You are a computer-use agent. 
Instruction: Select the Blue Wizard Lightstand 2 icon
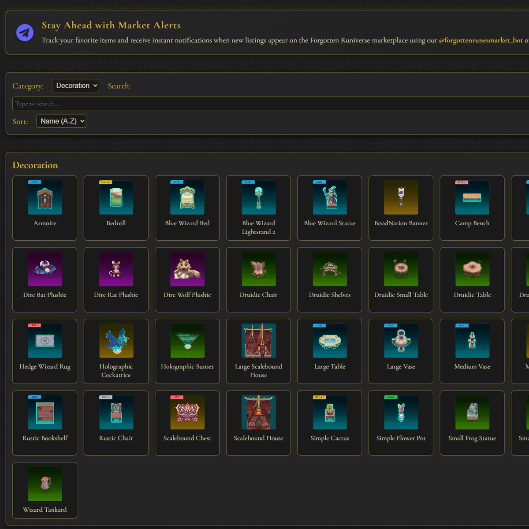click(258, 197)
